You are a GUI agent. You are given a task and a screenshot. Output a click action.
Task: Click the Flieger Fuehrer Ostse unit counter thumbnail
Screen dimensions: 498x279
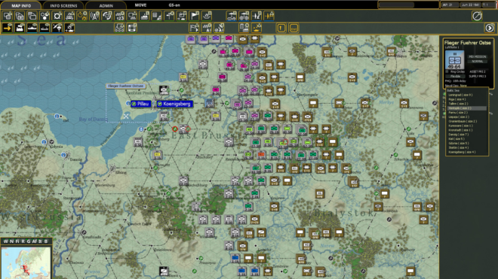pyautogui.click(x=454, y=59)
